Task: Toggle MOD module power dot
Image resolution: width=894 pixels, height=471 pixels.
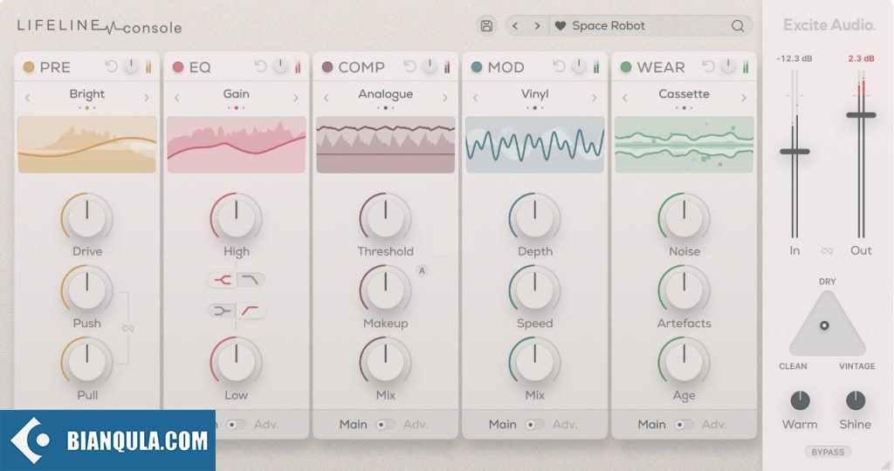Action: coord(477,67)
